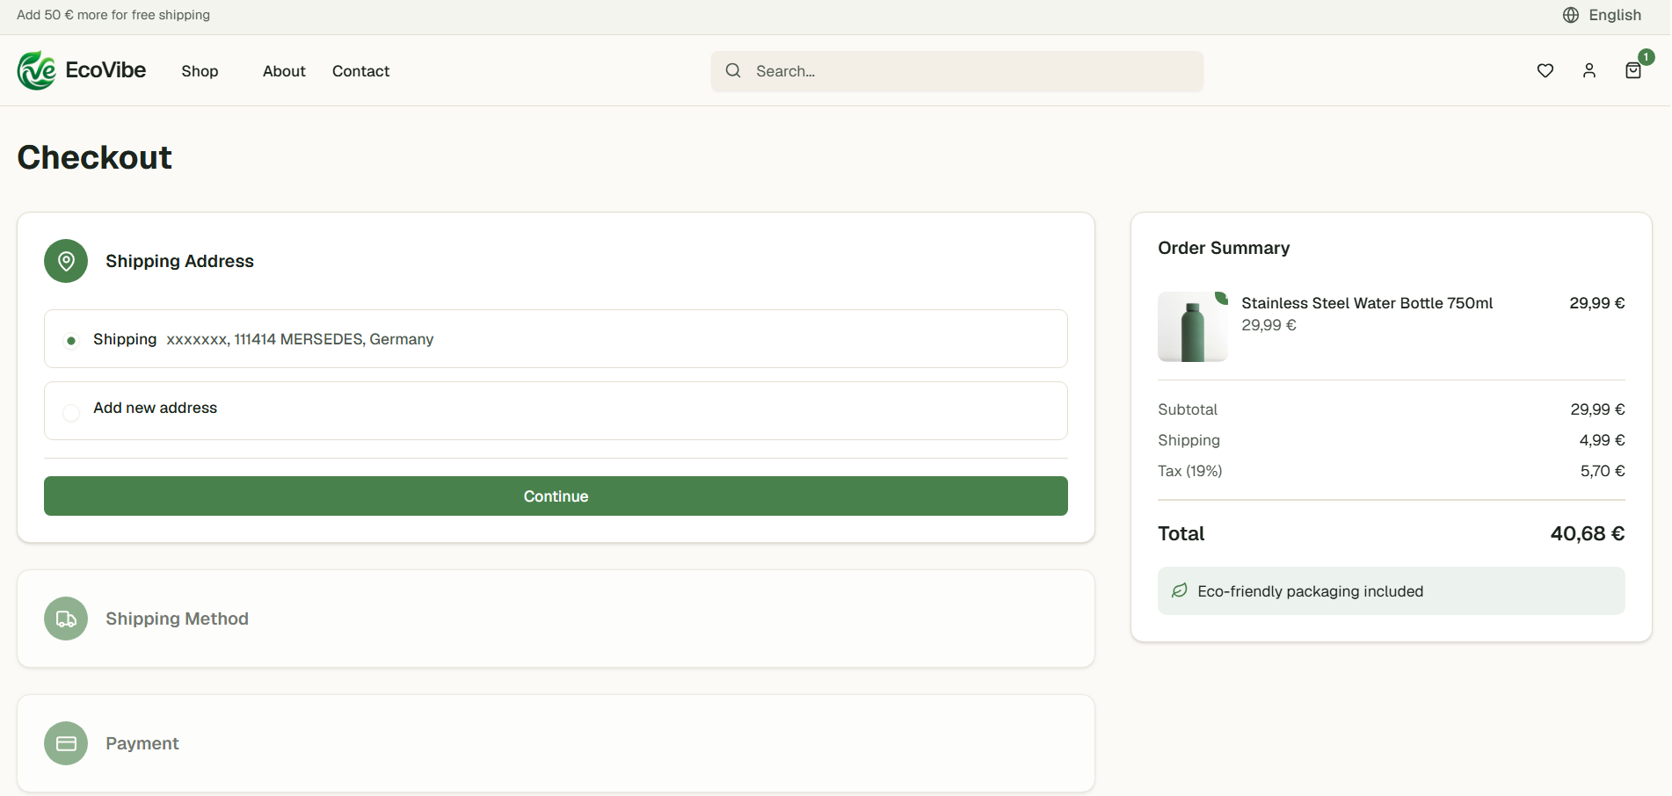Image resolution: width=1672 pixels, height=796 pixels.
Task: Select the existing Shipping address radio
Action: (x=71, y=340)
